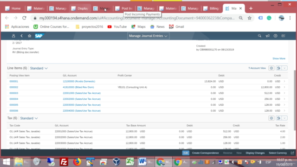Open Line Items table settings gear

coord(271,68)
